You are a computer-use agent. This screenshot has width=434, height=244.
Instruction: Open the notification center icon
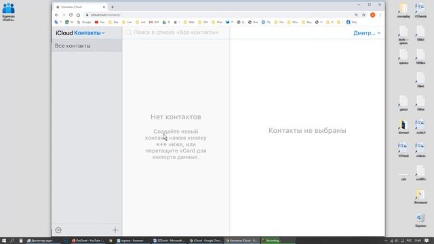(x=427, y=241)
